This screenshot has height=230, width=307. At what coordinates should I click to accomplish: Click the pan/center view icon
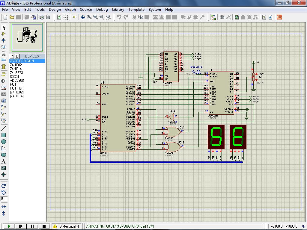coord(83,17)
